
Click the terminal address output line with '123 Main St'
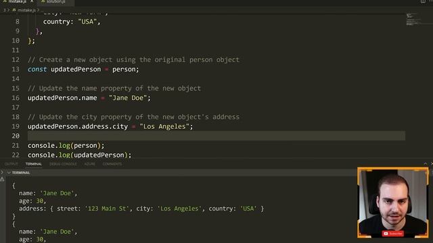[x=141, y=209]
